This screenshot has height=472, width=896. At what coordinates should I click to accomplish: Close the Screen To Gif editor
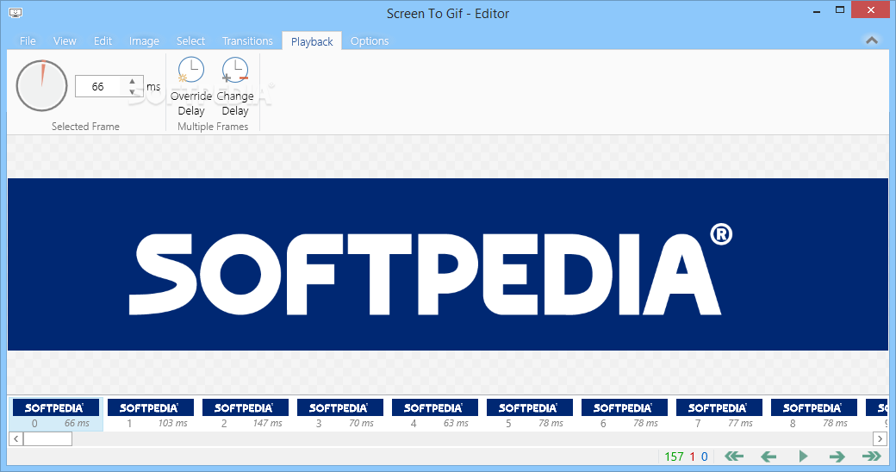click(x=871, y=9)
